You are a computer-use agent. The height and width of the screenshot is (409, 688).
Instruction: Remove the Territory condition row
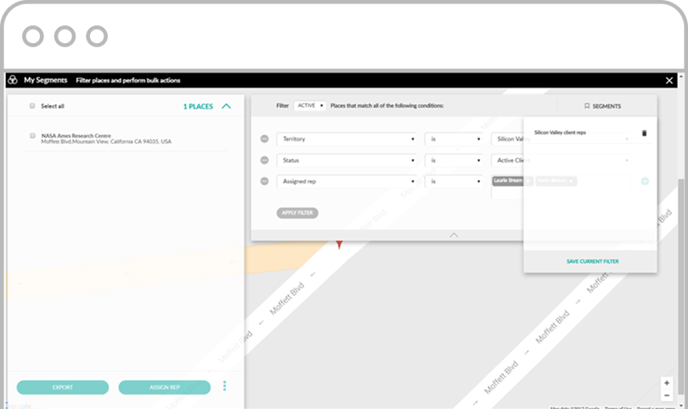pyautogui.click(x=264, y=138)
